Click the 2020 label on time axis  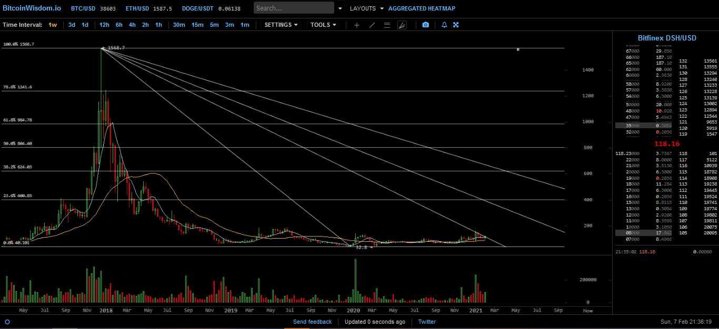coord(353,311)
